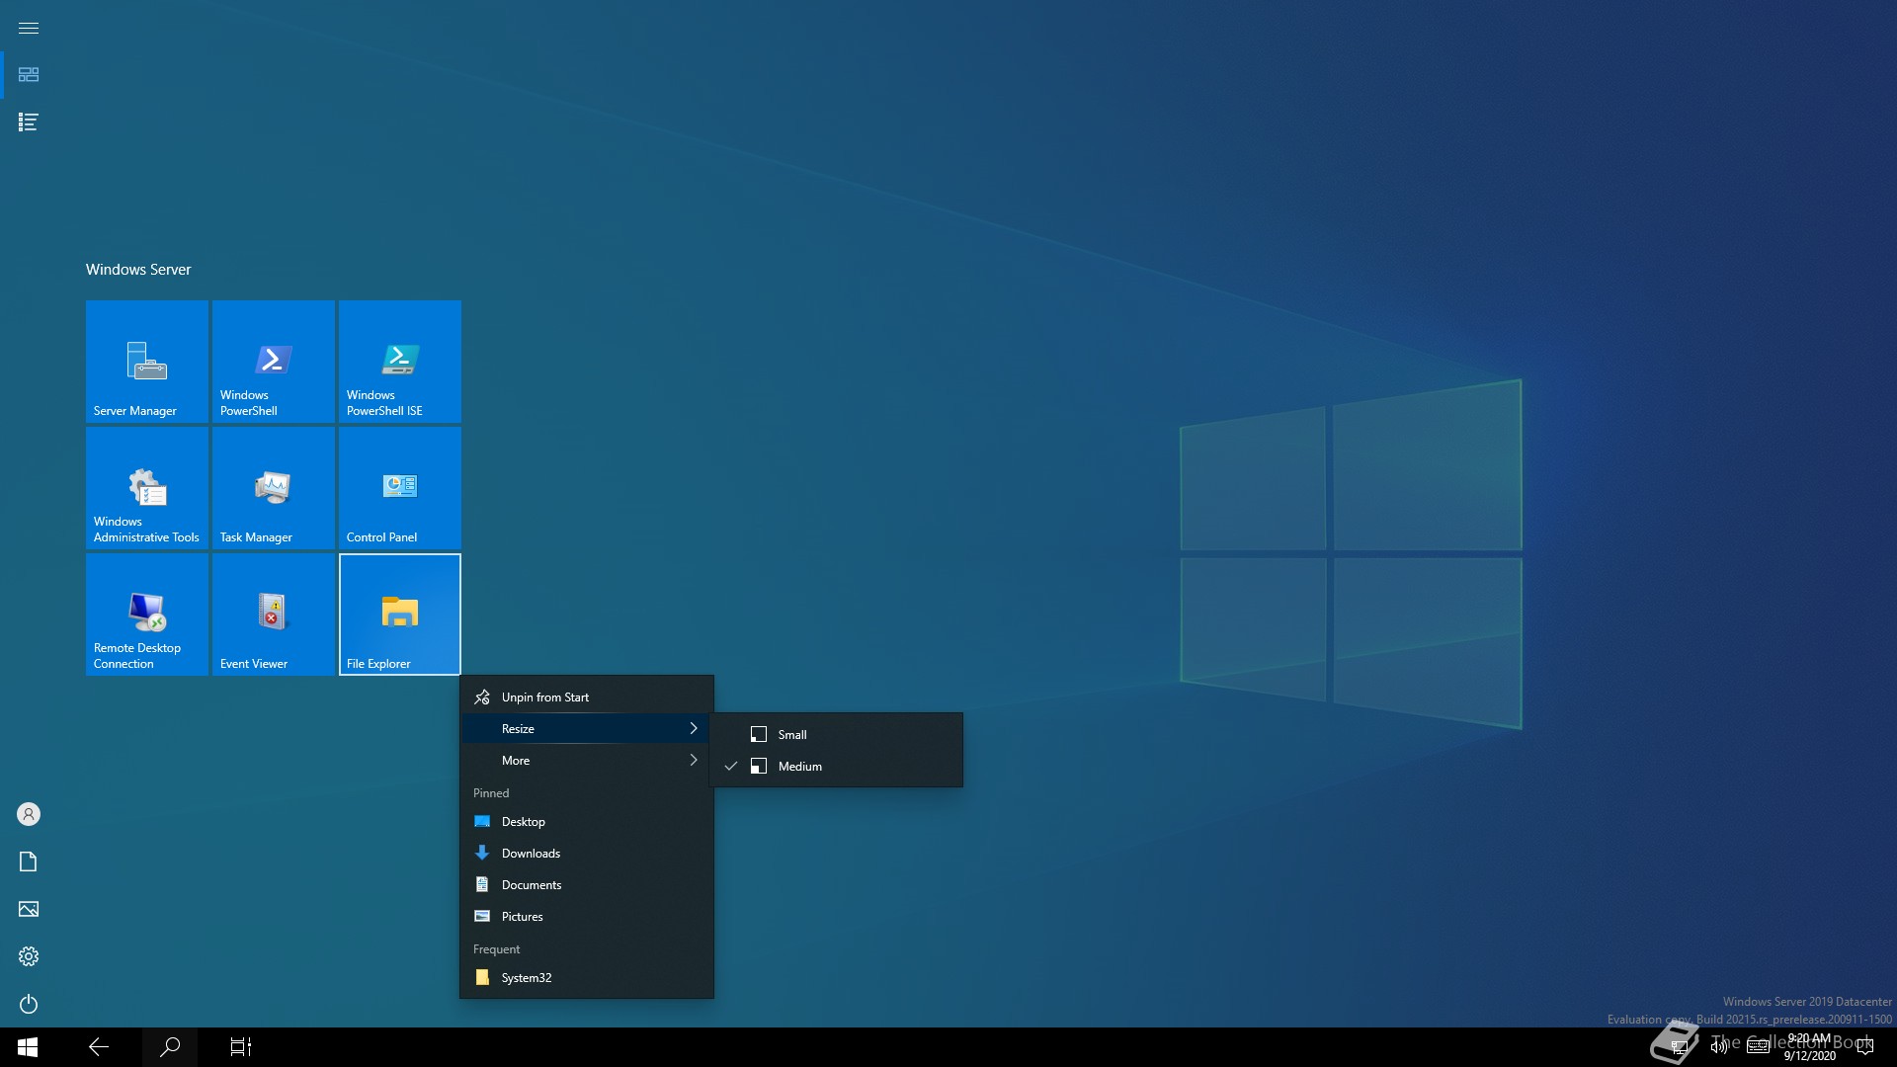Image resolution: width=1897 pixels, height=1067 pixels.
Task: Launch the Windows PowerShell tile
Action: click(x=274, y=362)
